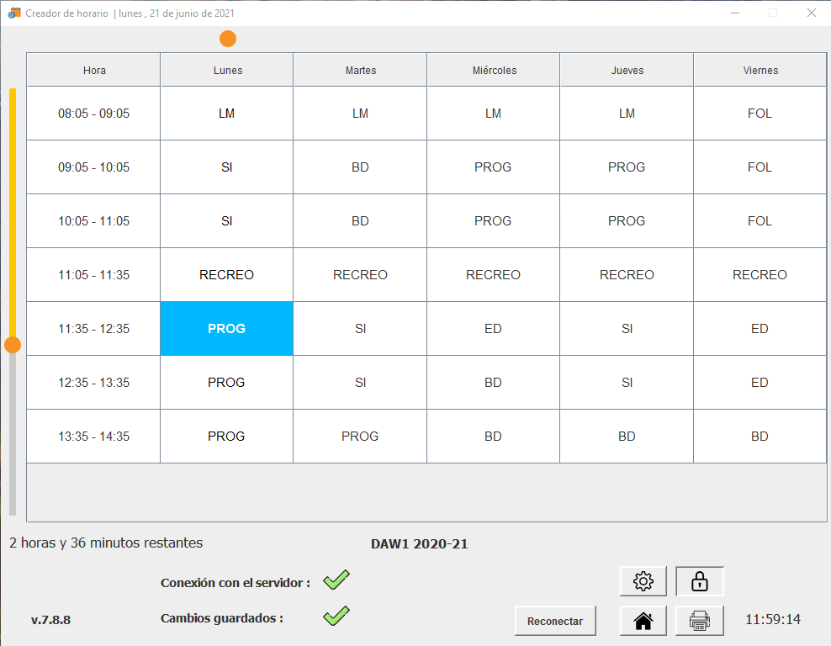Open the settings gear icon

tap(643, 580)
